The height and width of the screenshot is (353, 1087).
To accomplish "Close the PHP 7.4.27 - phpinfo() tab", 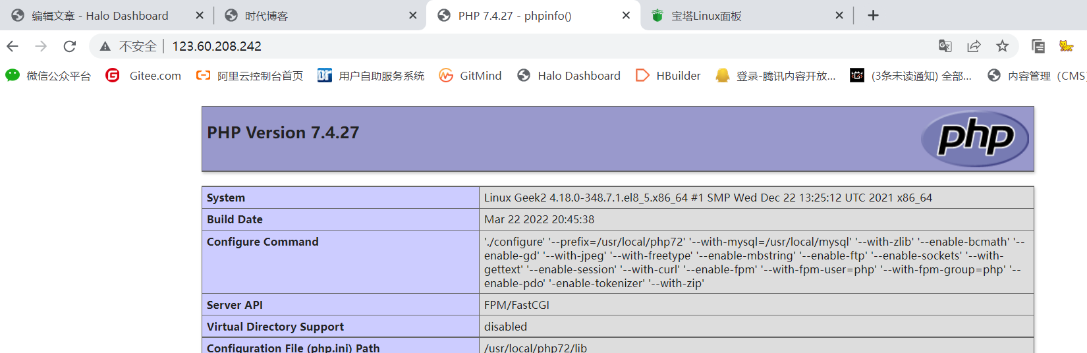I will 626,15.
